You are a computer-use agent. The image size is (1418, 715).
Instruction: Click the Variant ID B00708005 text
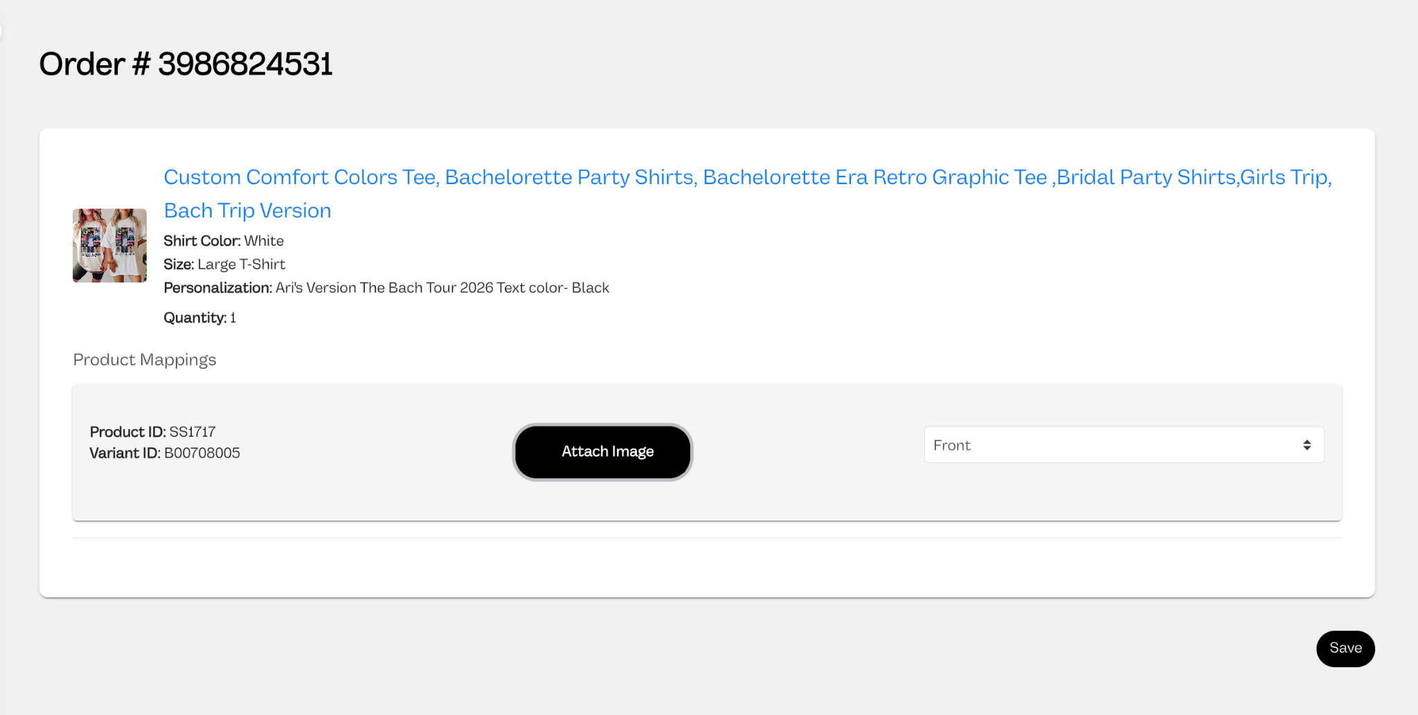(x=165, y=453)
